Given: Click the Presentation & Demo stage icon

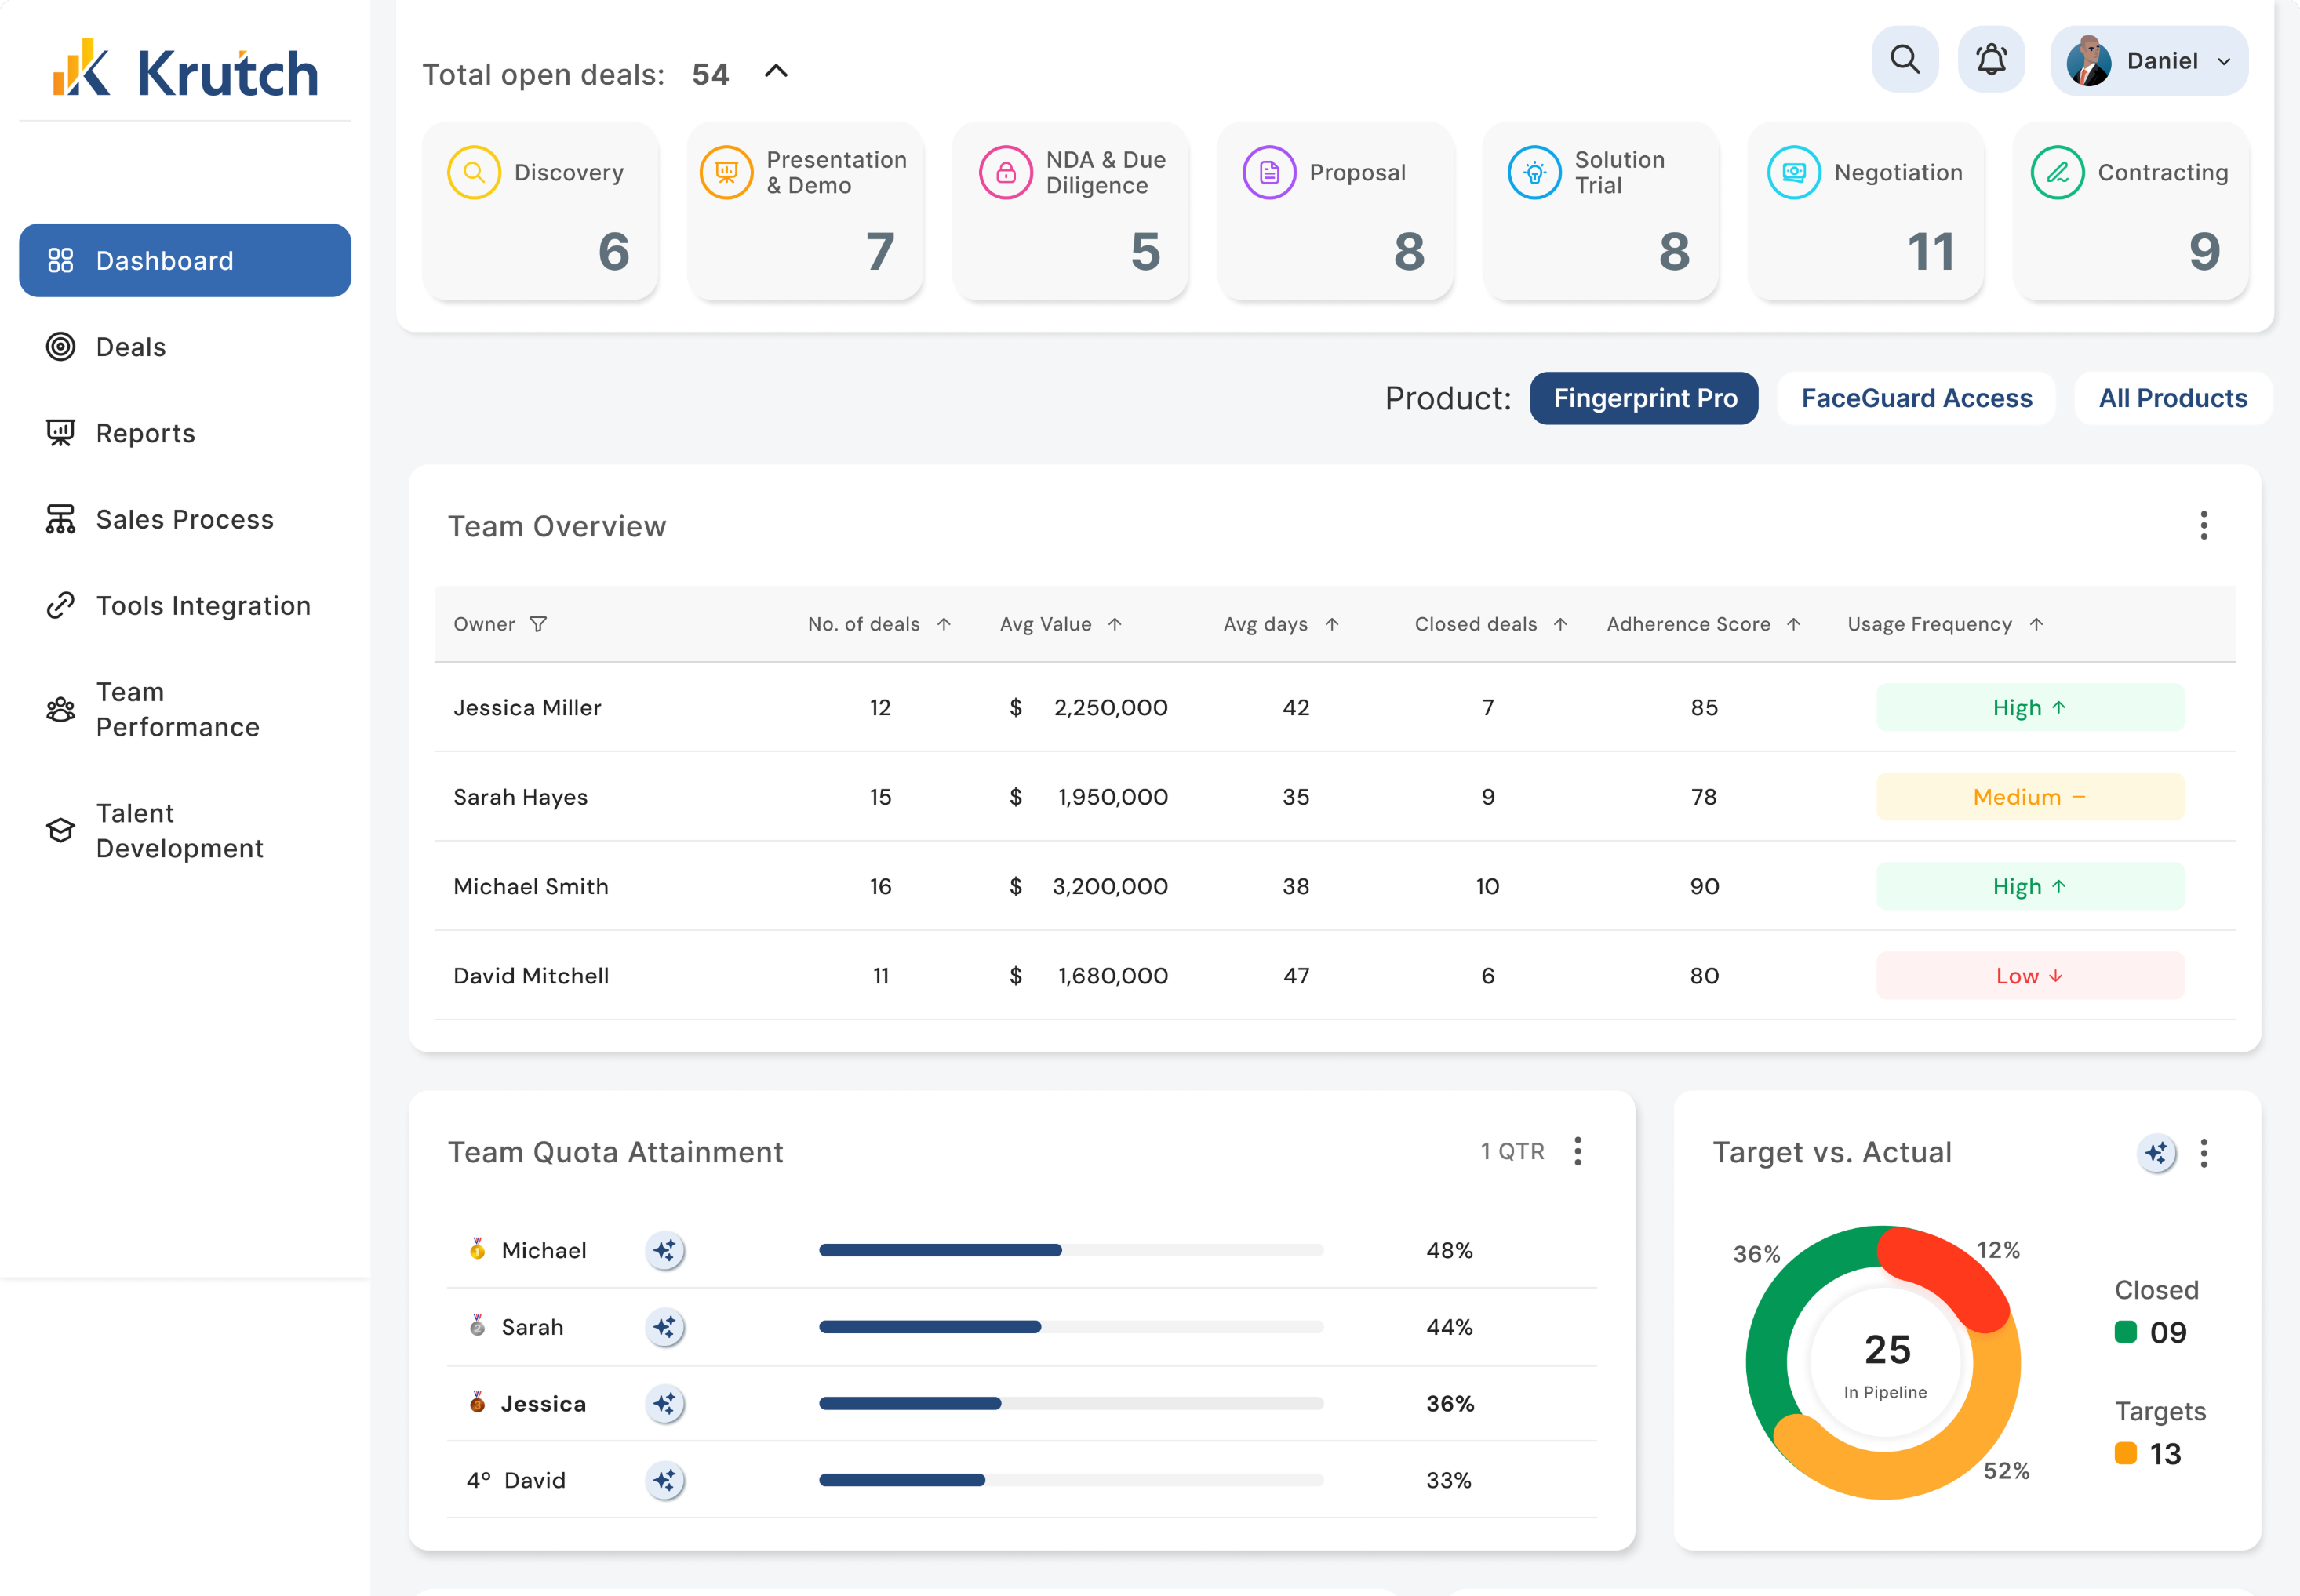Looking at the screenshot, I should tap(726, 172).
